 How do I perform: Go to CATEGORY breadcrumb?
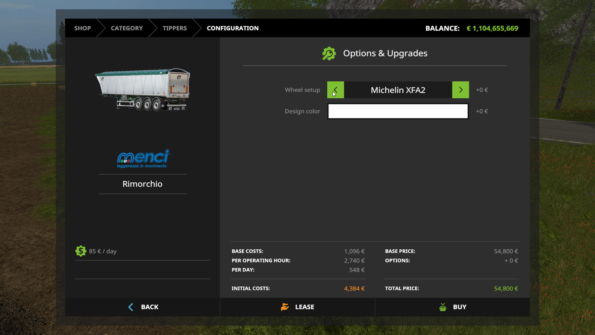coord(127,28)
